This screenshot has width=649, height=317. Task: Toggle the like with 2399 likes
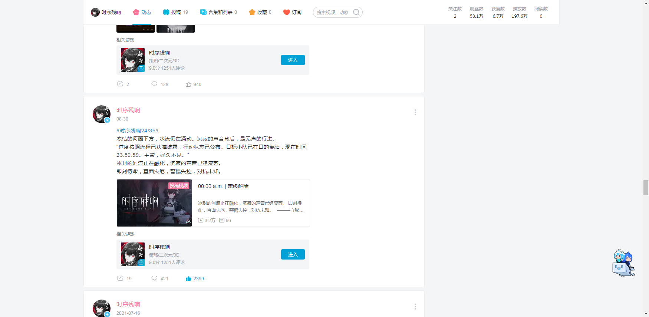195,278
